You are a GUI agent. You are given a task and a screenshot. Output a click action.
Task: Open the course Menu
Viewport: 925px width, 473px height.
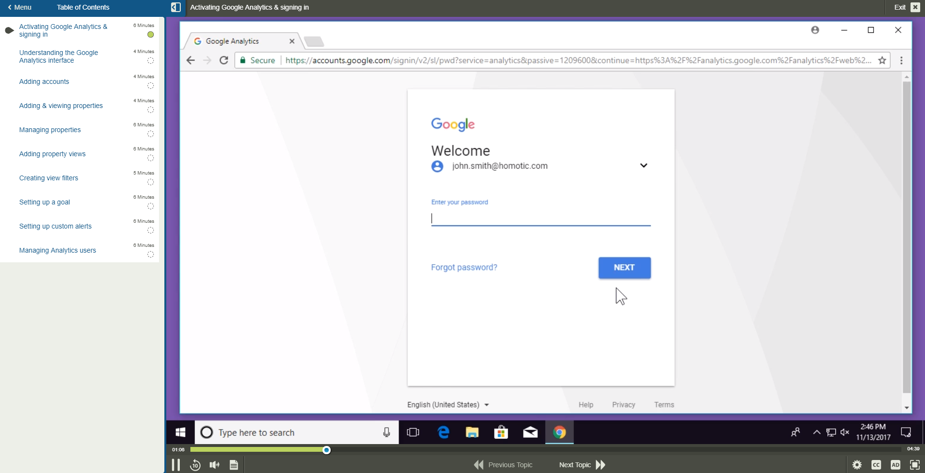(20, 7)
